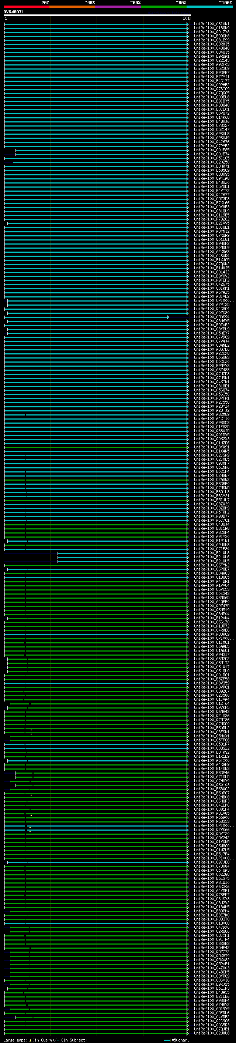Select label UniRef100_C0JE85
Screen dimensions: 236x1043
tap(211, 150)
